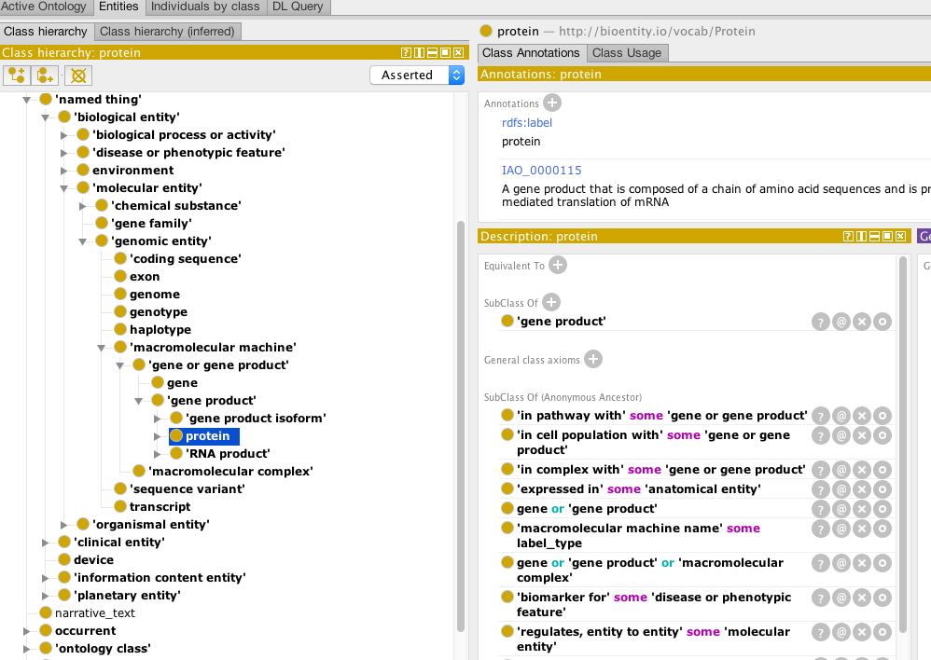Image resolution: width=931 pixels, height=660 pixels.
Task: Add a new annotation with plus icon
Action: [552, 103]
